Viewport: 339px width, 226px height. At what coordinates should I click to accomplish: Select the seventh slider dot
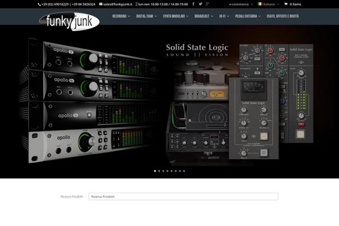[180, 171]
